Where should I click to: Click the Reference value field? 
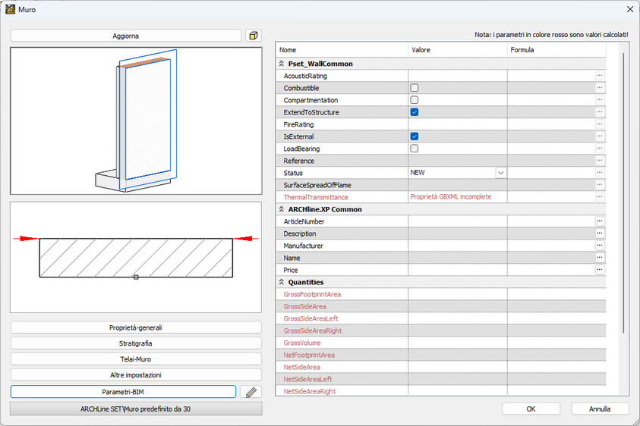[458, 161]
